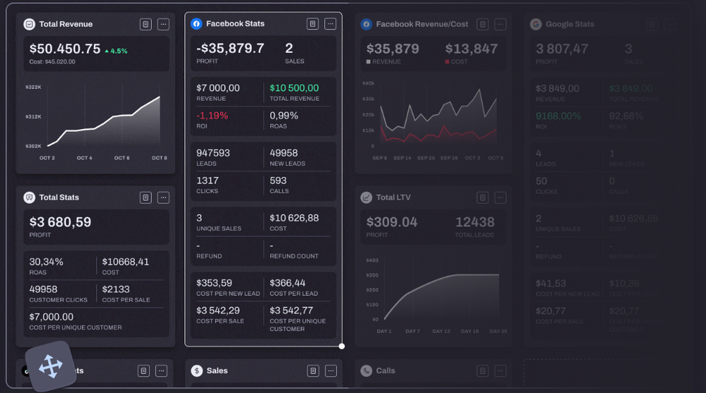Click the $2133 cost per sale value
Screen dimensions: 706x393
pos(116,289)
